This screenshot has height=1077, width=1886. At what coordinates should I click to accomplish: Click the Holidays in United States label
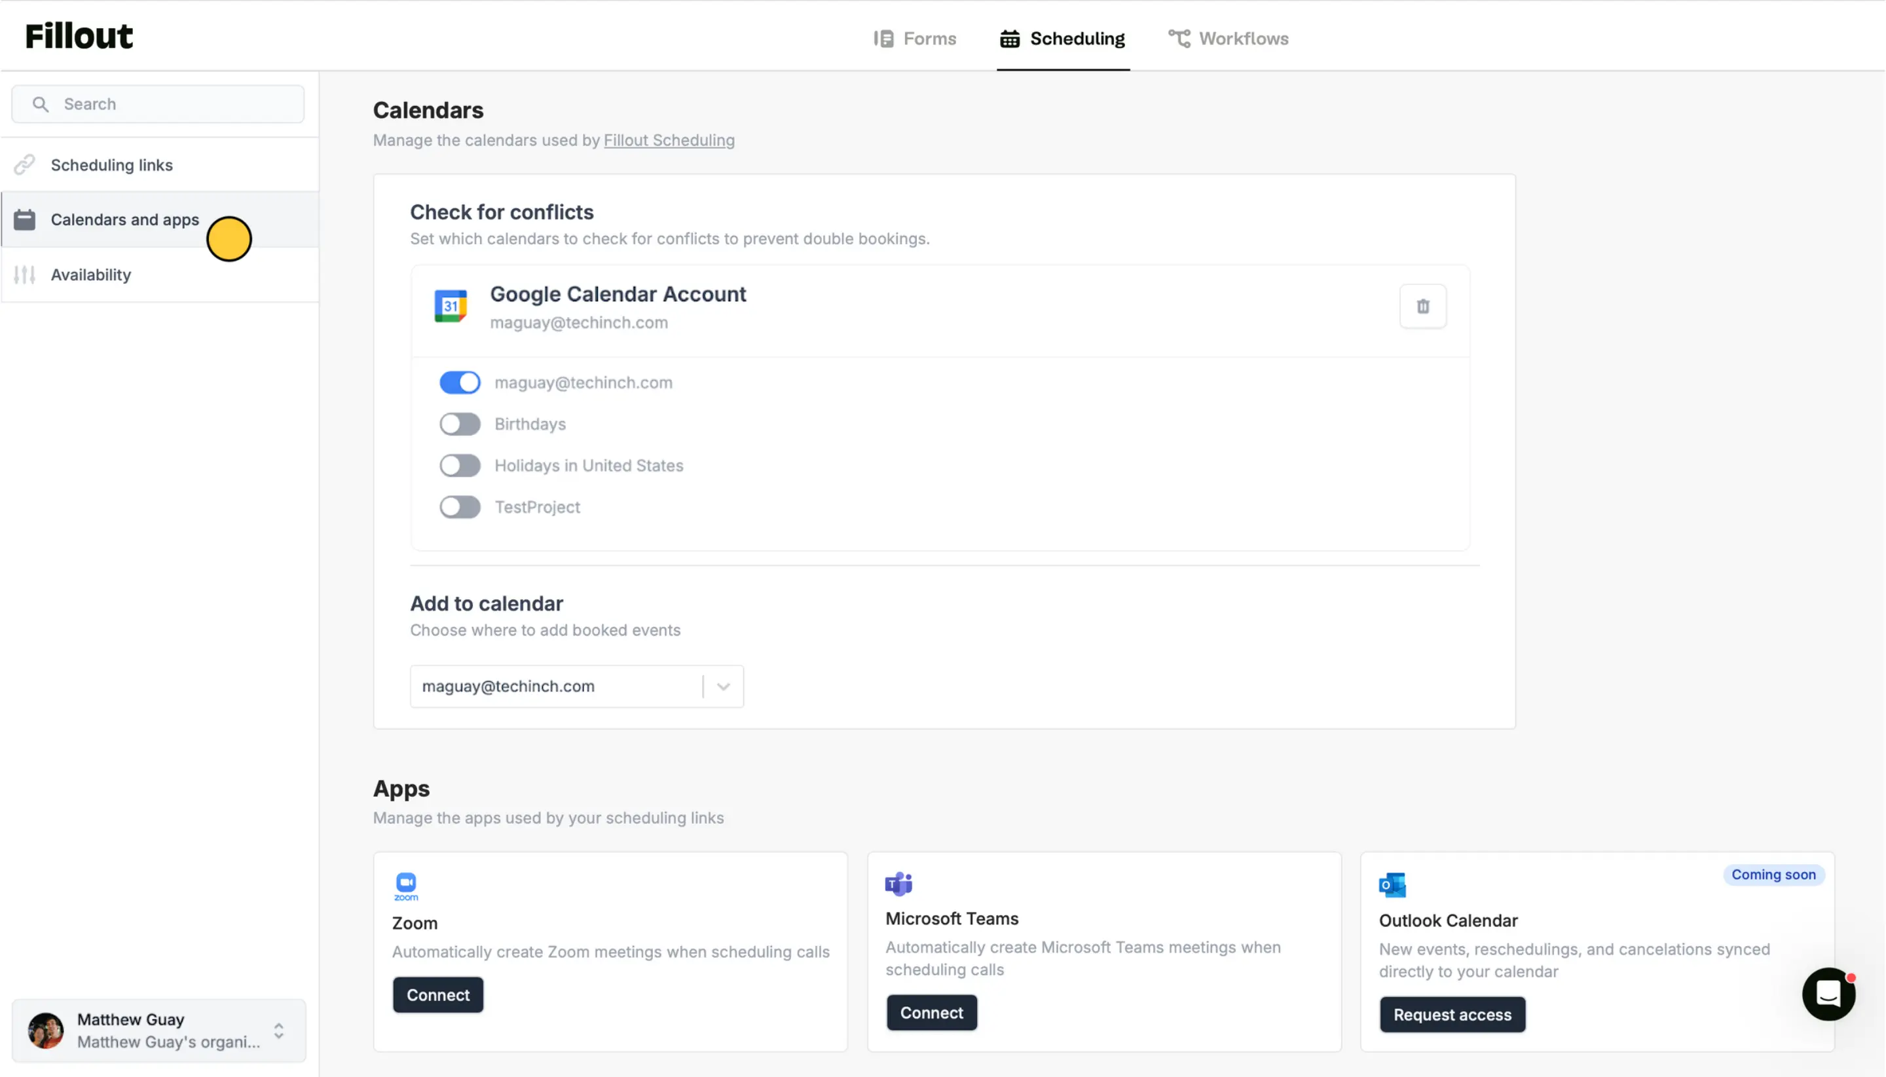tap(589, 465)
